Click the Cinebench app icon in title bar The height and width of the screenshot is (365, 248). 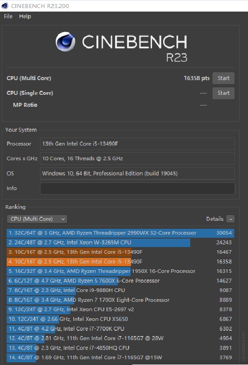point(4,6)
